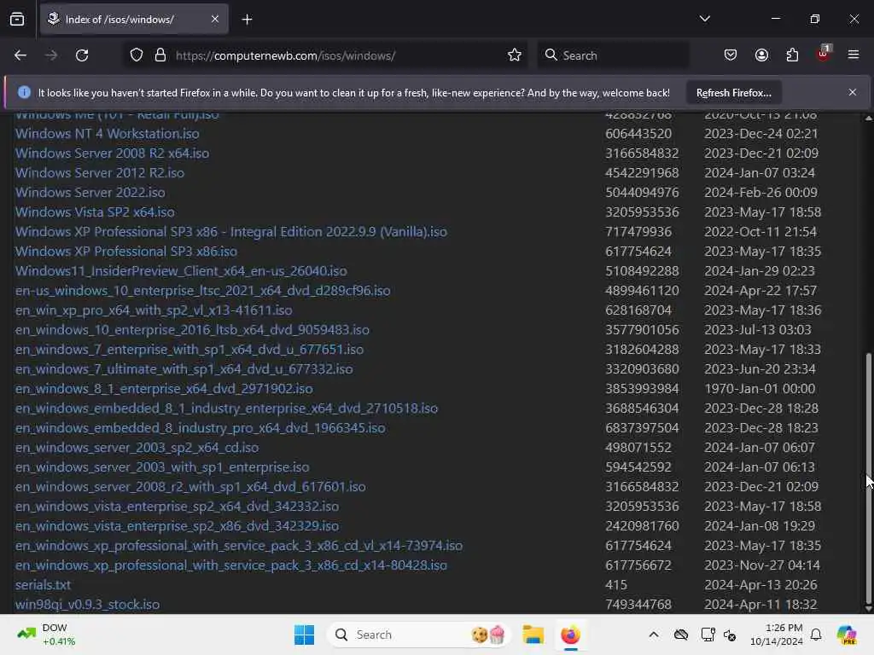Open en_windows_10_enterprise_2016_ltsb iso link

[x=192, y=330]
